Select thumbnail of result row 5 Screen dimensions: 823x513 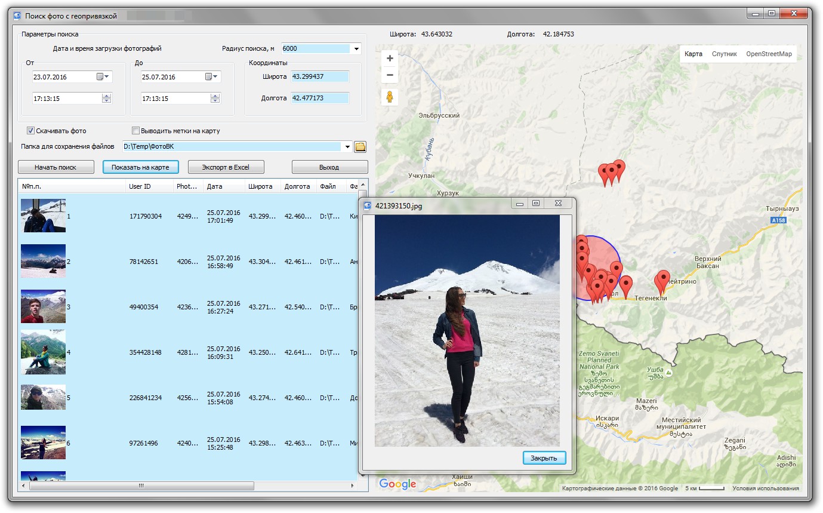point(43,397)
